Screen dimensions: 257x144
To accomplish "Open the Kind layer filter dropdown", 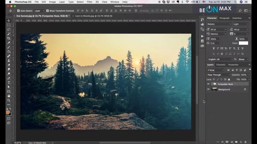I will pos(216,70).
